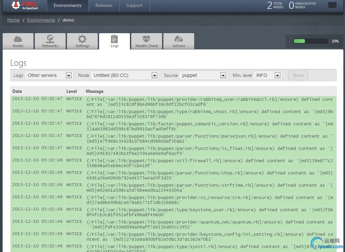The image size is (345, 252).
Task: Select the puppet_semantic_version.rb log message
Action: click(x=210, y=126)
